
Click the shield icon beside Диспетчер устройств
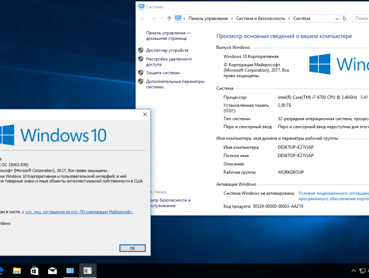click(141, 50)
